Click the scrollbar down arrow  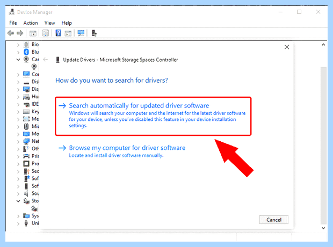(323, 228)
